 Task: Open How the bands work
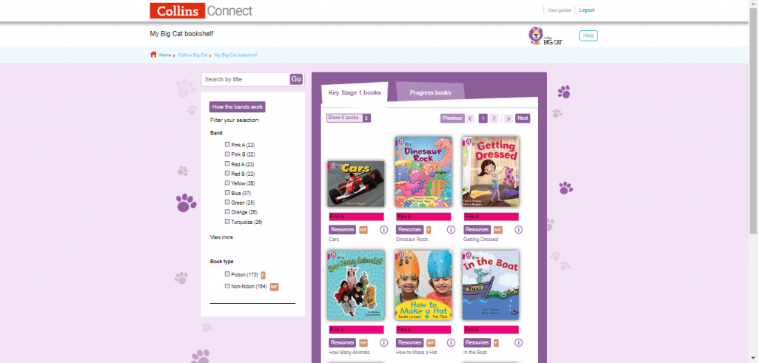click(x=238, y=107)
